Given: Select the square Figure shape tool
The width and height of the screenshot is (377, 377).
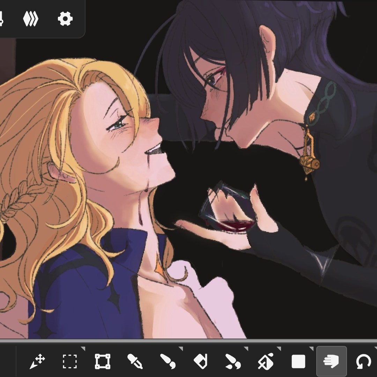Looking at the screenshot, I should click(x=298, y=361).
